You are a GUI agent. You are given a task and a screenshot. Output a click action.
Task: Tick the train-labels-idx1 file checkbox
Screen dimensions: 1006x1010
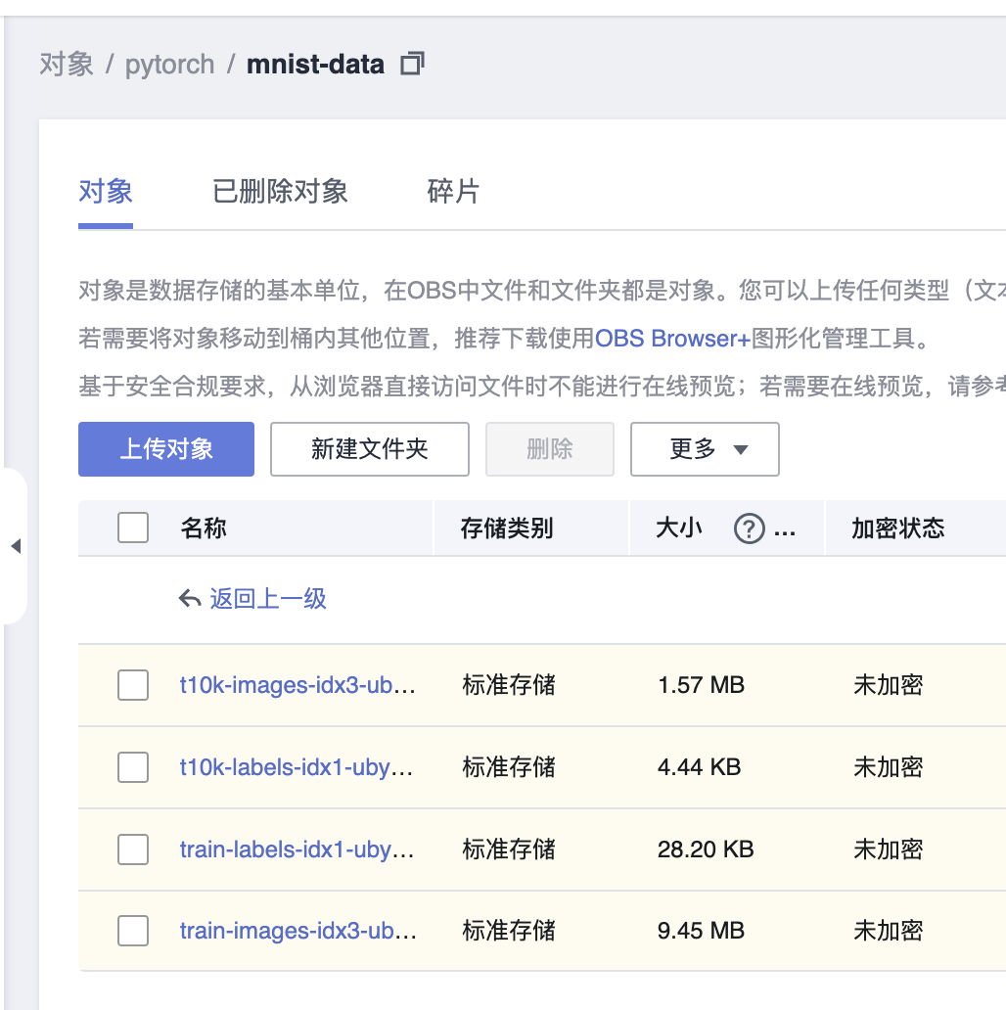point(133,849)
